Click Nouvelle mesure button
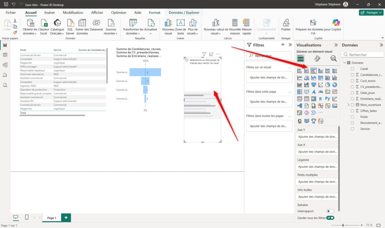Image resolution: width=385 pixels, height=228 pixels. point(235,27)
